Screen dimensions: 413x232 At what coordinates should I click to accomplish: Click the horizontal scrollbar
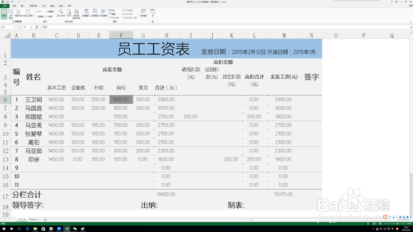[329, 220]
